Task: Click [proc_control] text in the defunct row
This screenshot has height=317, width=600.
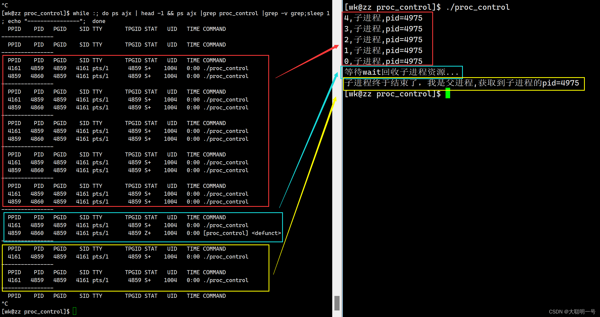Action: coord(225,233)
